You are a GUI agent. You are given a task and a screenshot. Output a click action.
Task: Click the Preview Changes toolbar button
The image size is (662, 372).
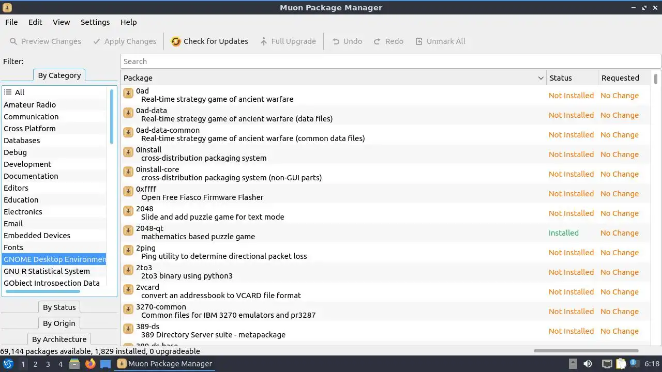coord(45,41)
